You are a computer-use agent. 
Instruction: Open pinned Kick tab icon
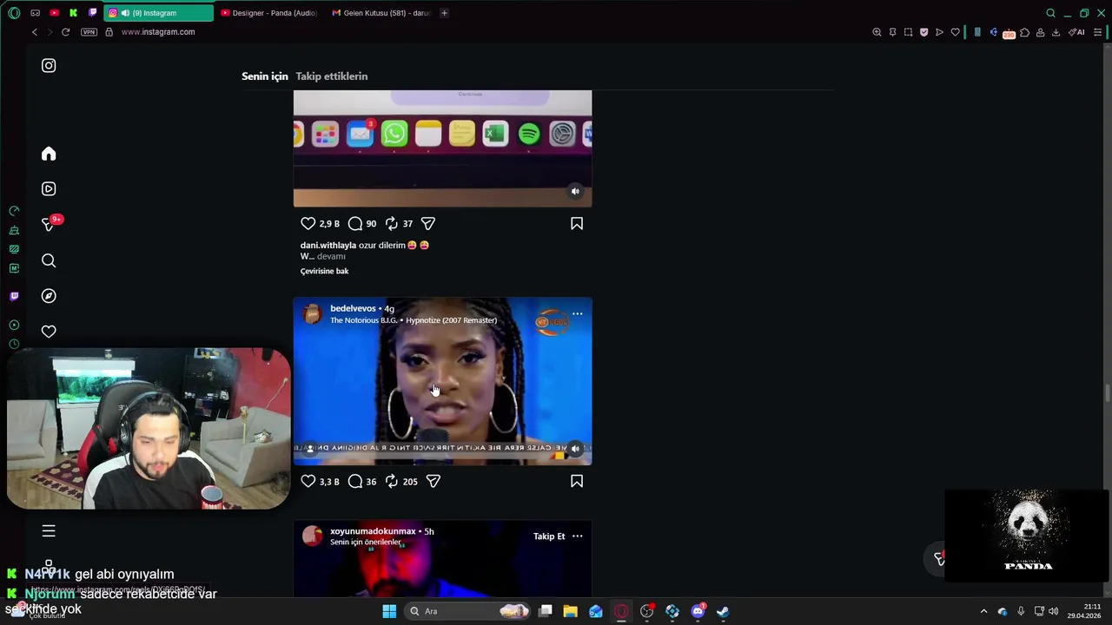click(x=73, y=13)
